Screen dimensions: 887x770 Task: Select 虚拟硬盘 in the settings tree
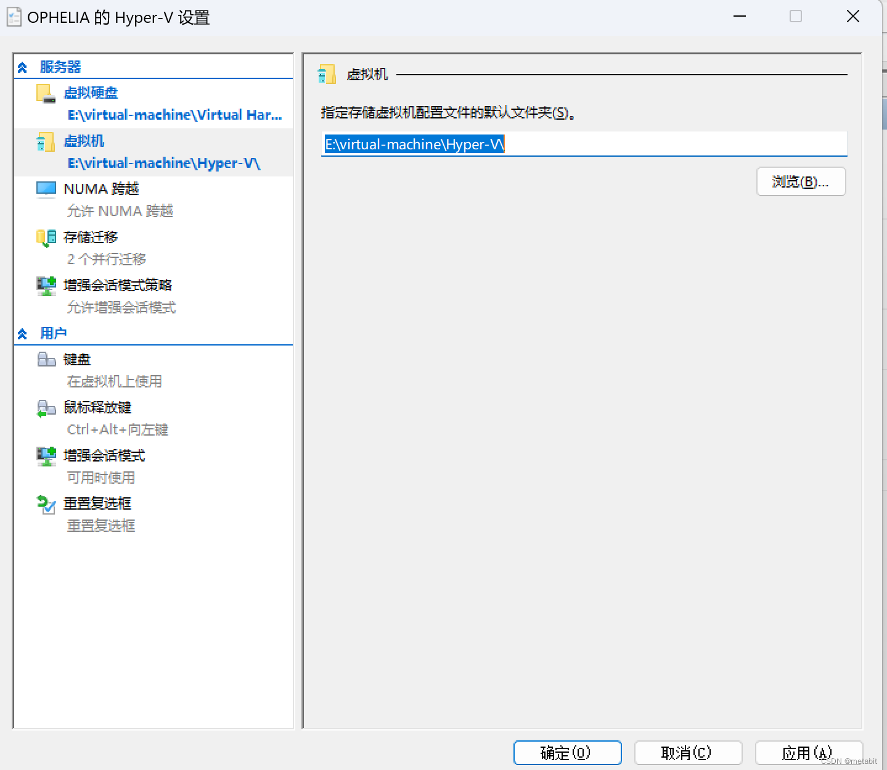coord(91,93)
